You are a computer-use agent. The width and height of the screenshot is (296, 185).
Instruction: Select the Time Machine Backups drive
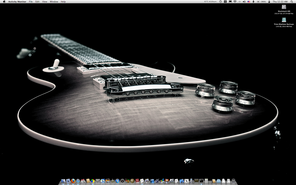(x=284, y=22)
